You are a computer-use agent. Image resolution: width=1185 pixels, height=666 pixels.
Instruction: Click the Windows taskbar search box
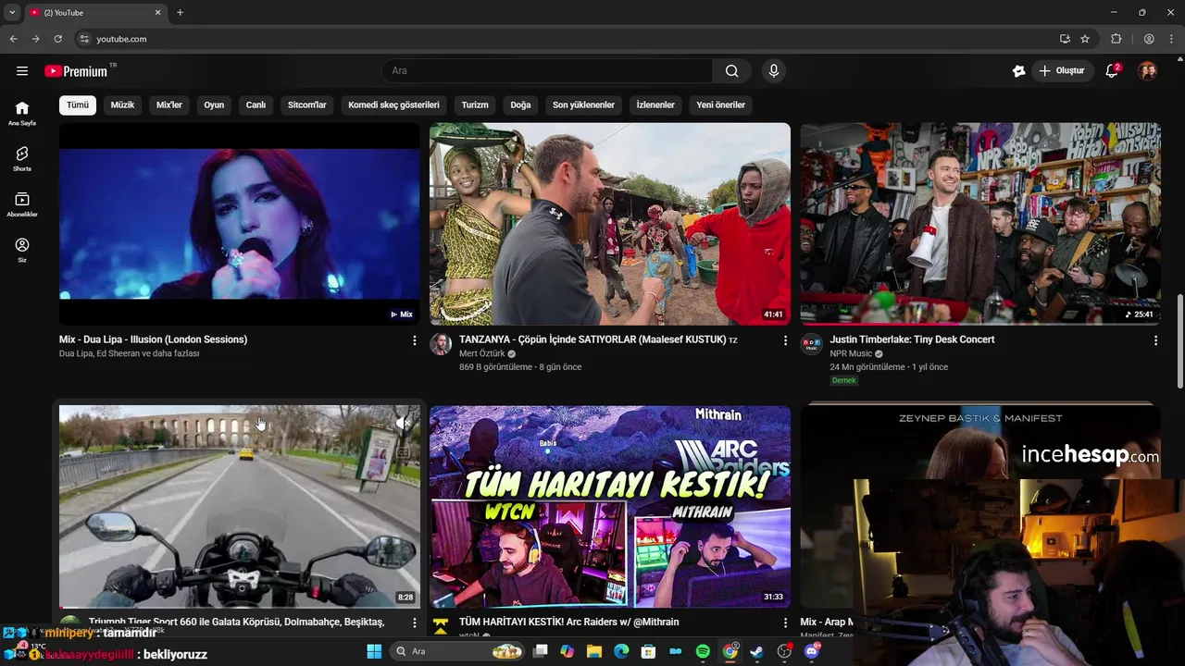coord(457,651)
